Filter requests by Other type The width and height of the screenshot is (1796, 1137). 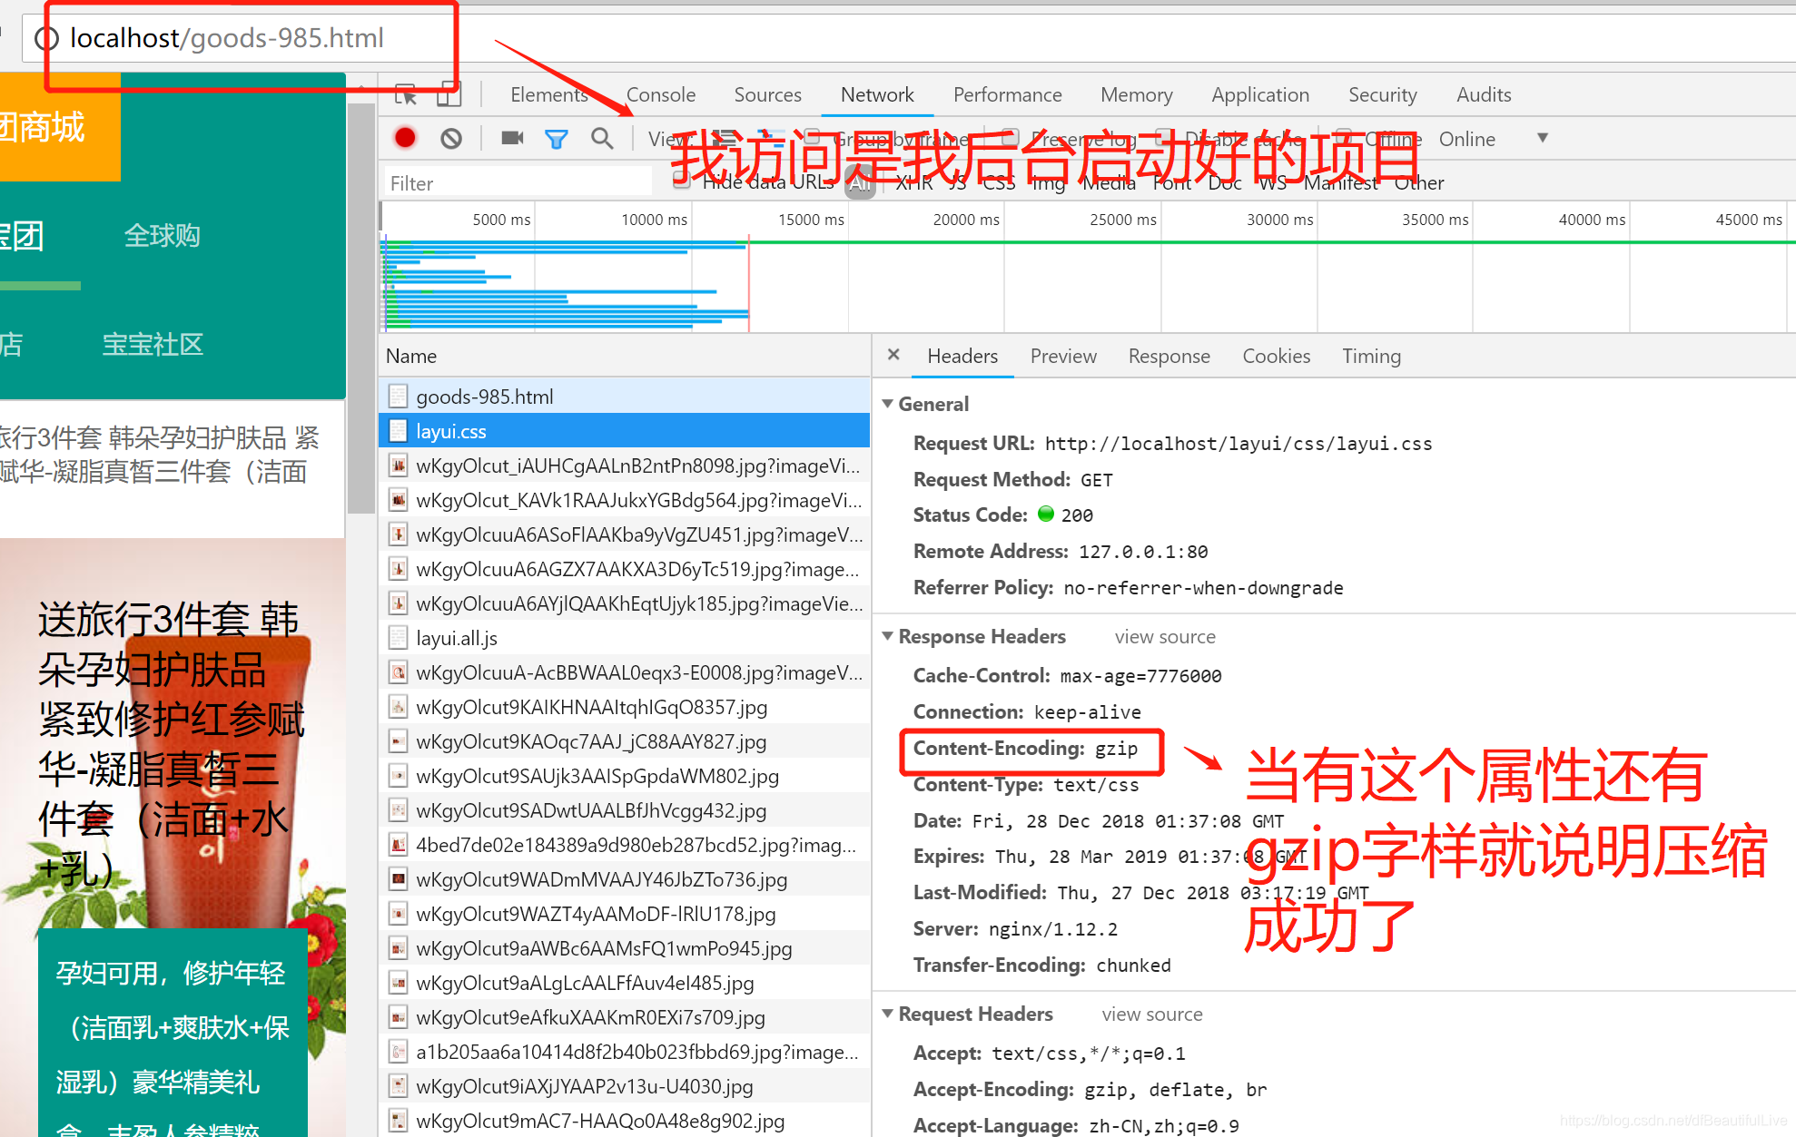point(1418,183)
